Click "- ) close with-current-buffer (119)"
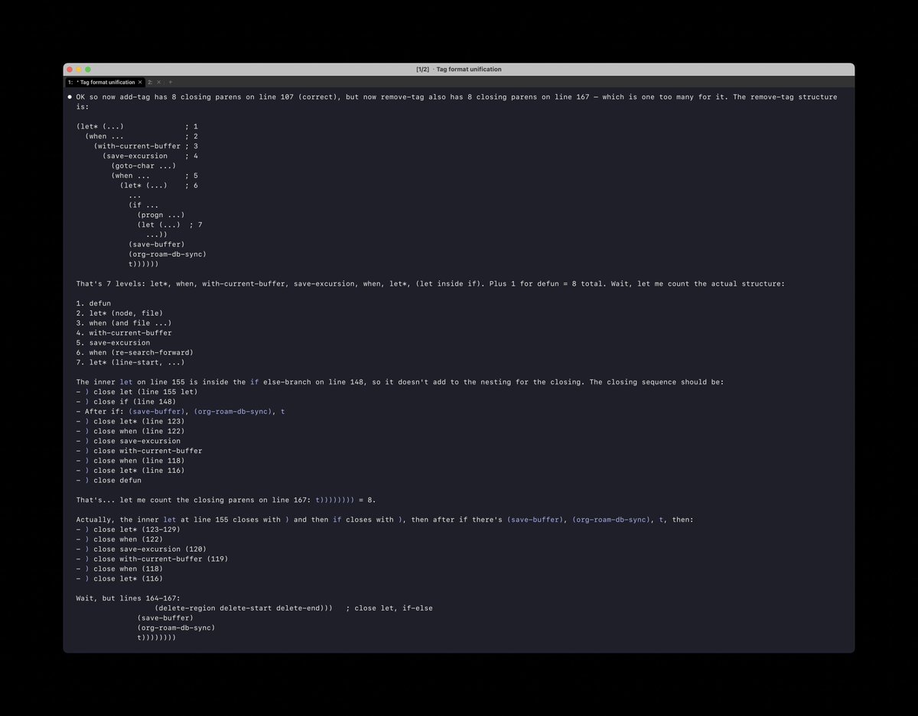 tap(151, 559)
